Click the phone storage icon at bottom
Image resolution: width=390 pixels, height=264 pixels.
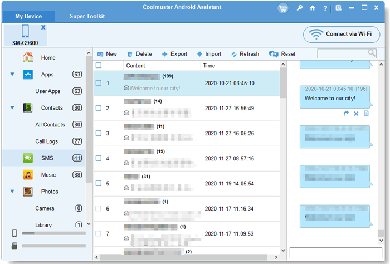click(14, 233)
